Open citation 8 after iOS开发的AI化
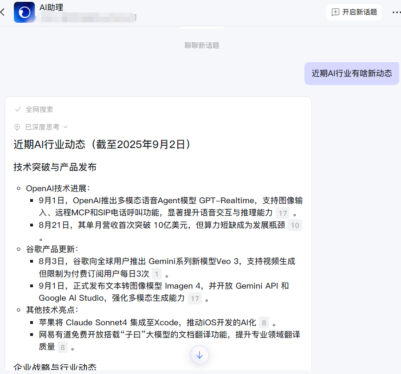 264,322
